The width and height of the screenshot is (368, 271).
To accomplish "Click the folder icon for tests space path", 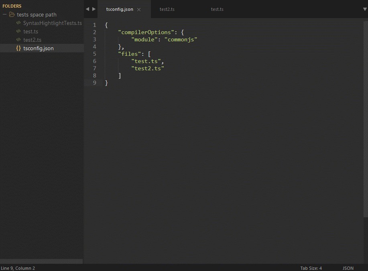I will pyautogui.click(x=12, y=14).
